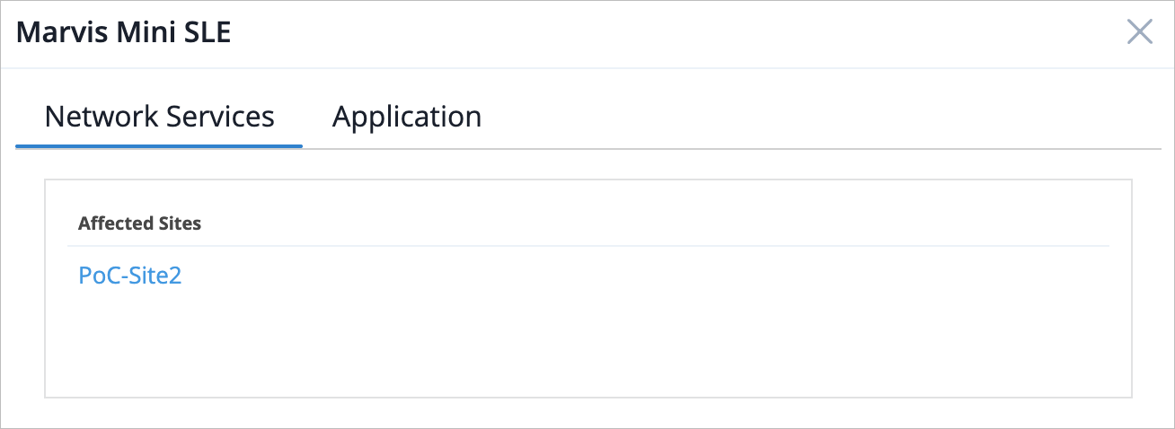
Task: Click the Marvis Mini SLE title text
Action: click(124, 33)
